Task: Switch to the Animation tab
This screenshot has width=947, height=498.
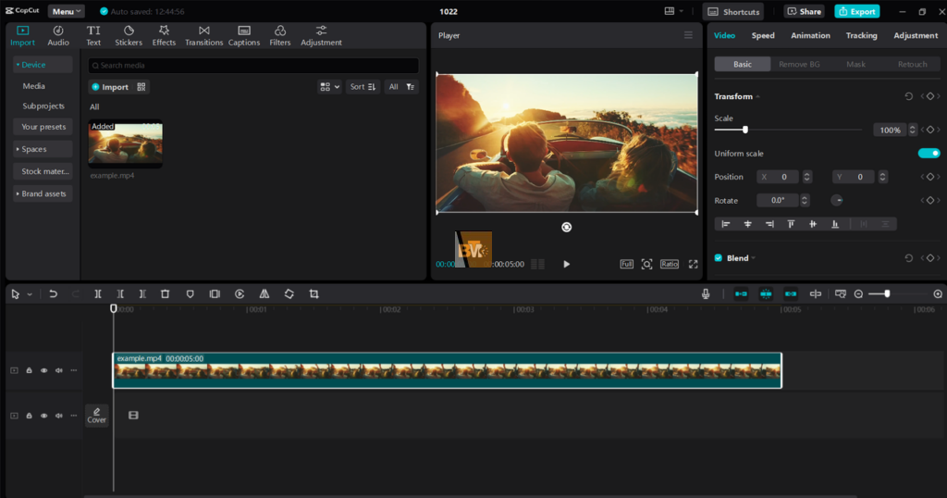Action: click(x=810, y=35)
